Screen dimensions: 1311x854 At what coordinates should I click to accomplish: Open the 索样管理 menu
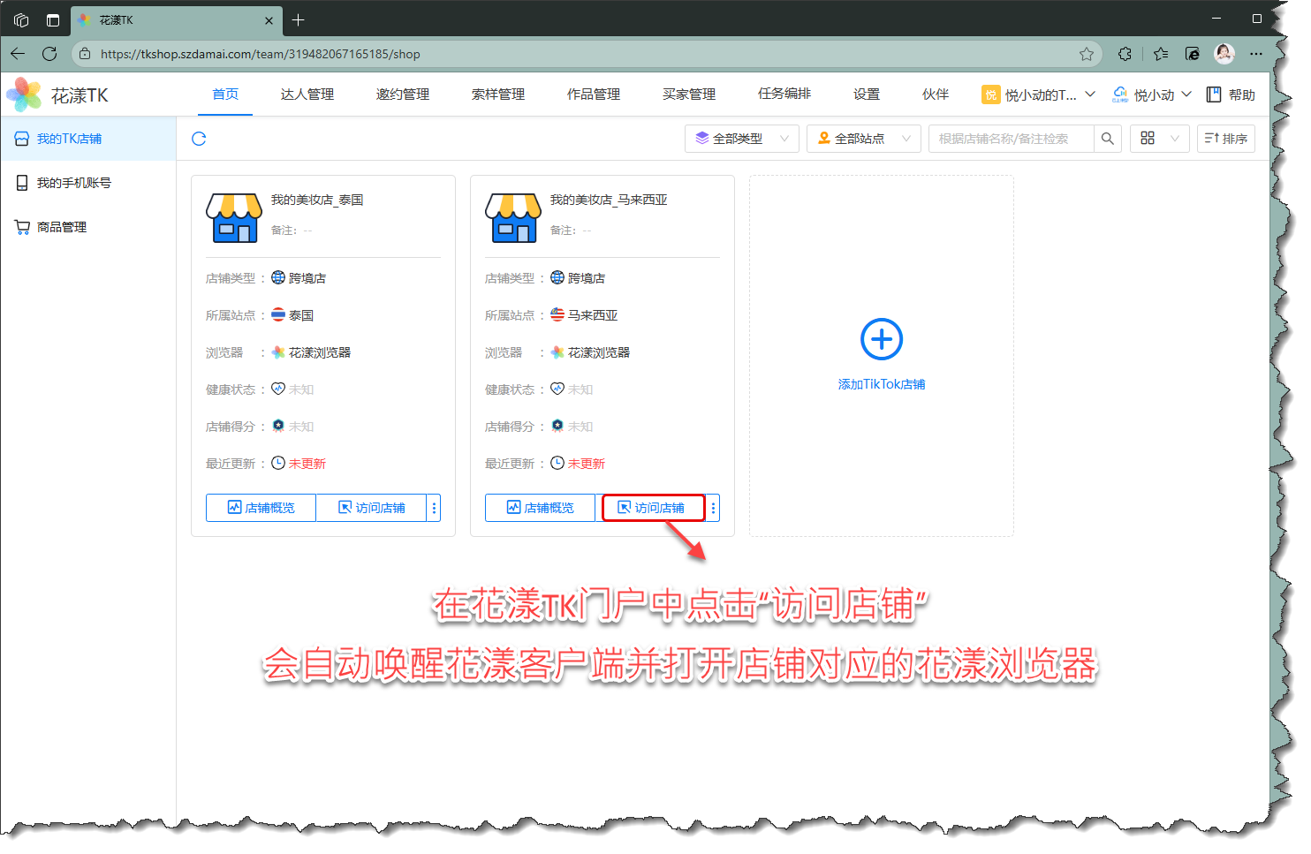click(x=498, y=94)
